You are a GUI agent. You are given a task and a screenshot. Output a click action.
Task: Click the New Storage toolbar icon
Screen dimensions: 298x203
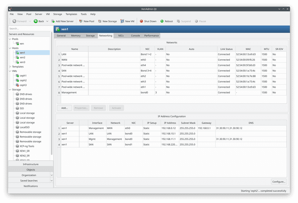pyautogui.click(x=100, y=22)
